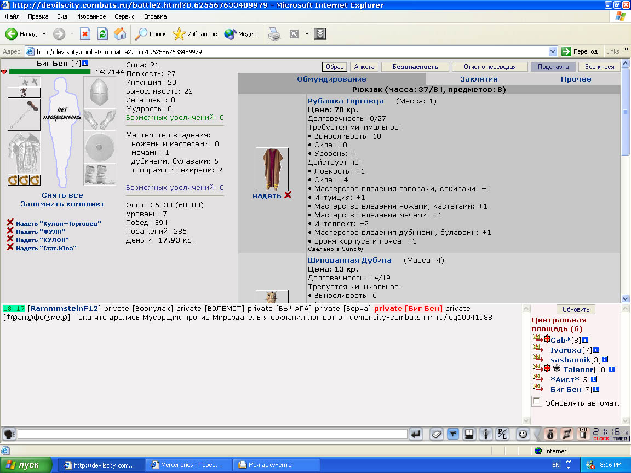This screenshot has width=631, height=473.
Task: Click the Отчет о переводах button
Action: [490, 67]
